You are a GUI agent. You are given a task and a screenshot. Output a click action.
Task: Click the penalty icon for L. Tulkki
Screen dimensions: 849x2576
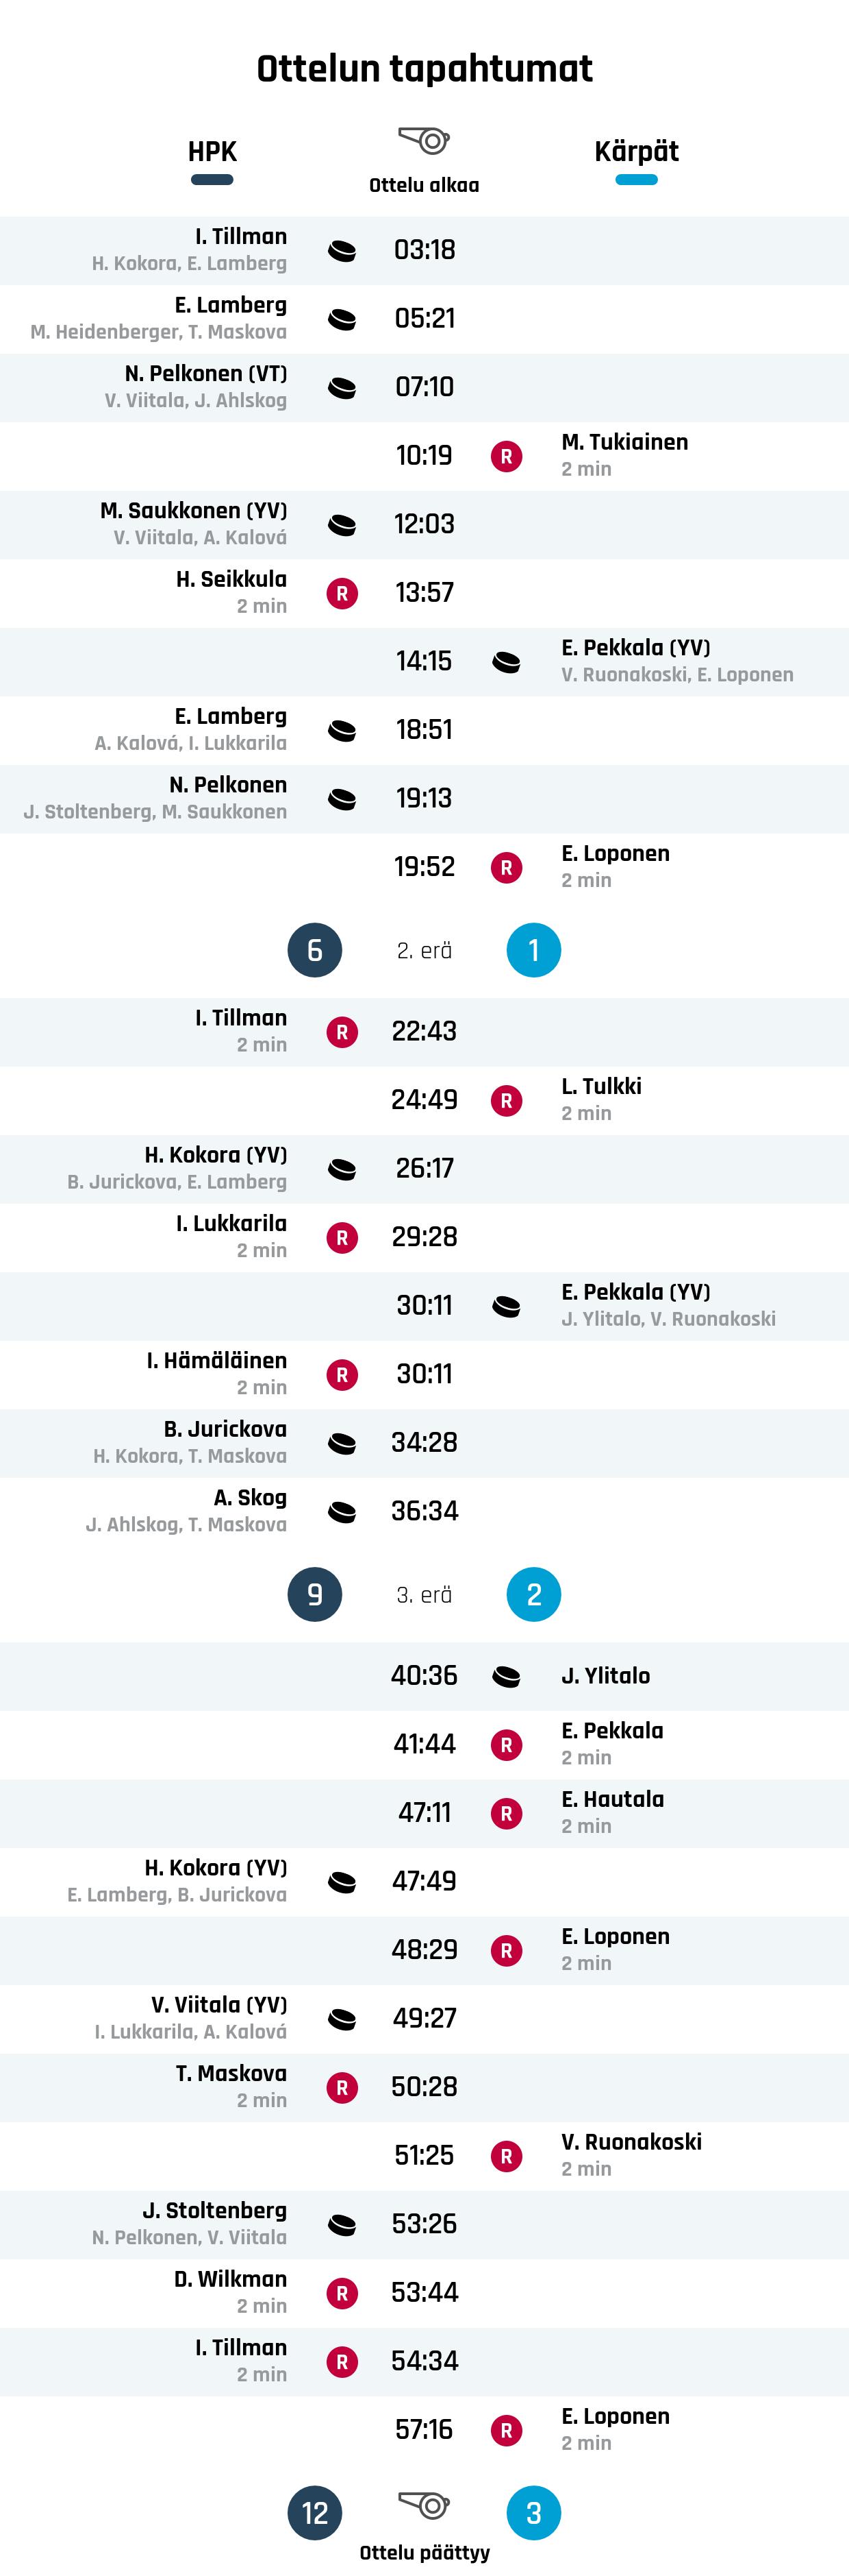click(x=507, y=1100)
